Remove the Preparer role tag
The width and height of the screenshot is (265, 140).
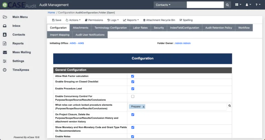point(143,107)
